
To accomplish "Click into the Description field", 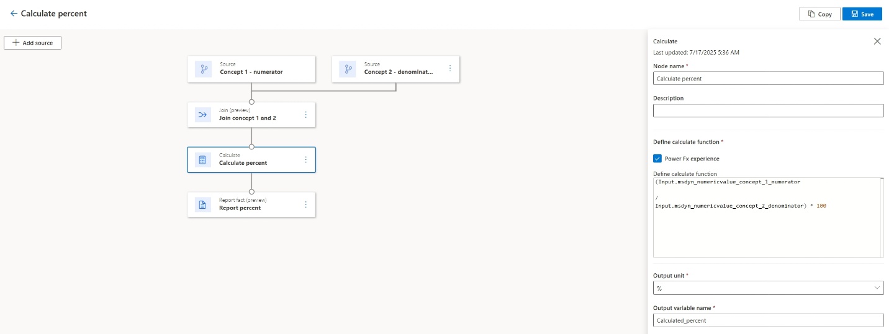I will coord(768,110).
